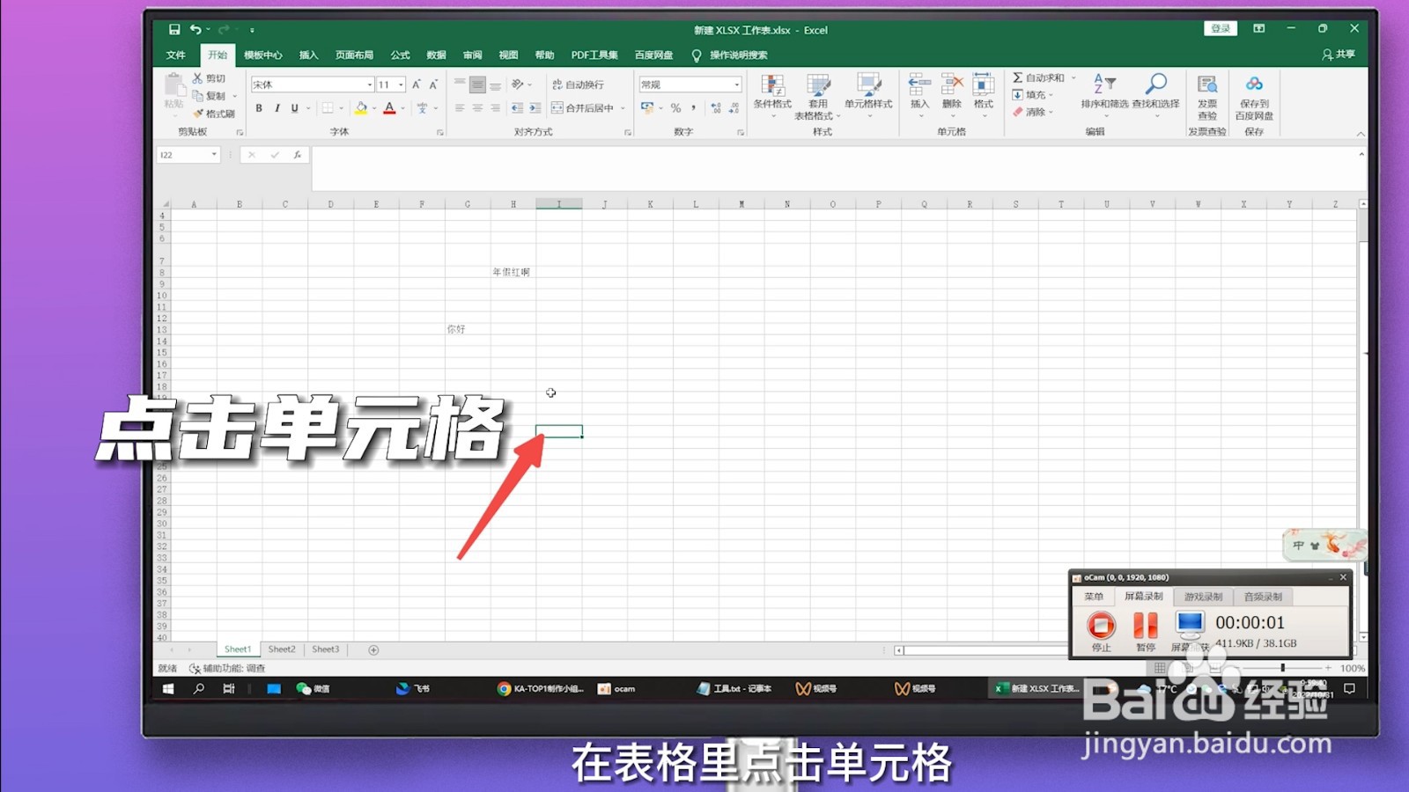
Task: Apply bold formatting with the B icon
Action: click(x=259, y=108)
